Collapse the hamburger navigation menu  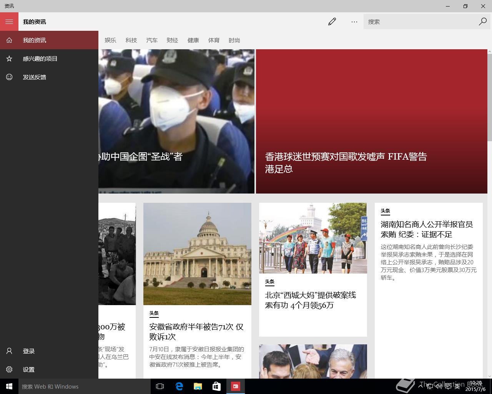[x=9, y=22]
